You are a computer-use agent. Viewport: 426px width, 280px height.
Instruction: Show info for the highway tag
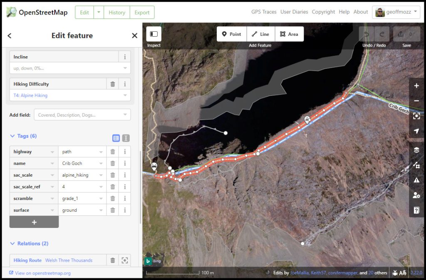(x=125, y=152)
